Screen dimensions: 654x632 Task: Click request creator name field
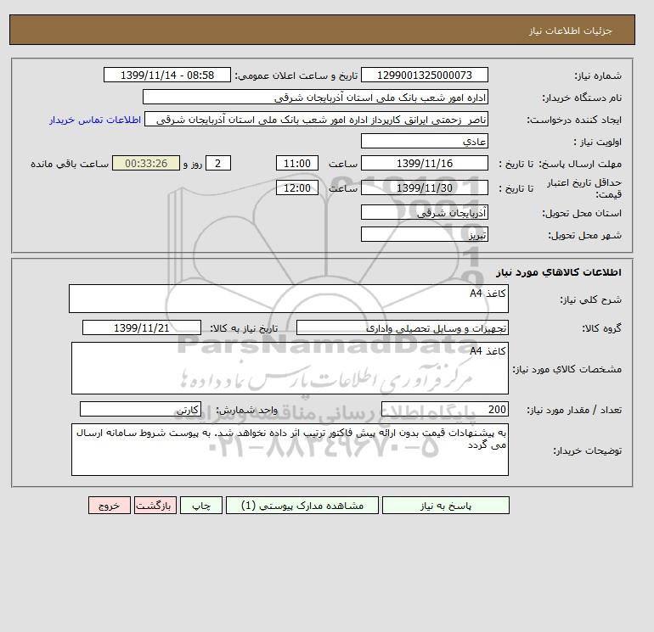[316, 119]
